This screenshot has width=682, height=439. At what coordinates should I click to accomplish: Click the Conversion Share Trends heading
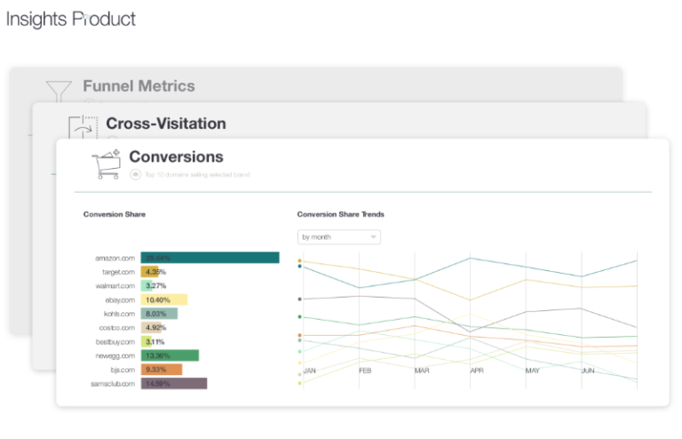coord(340,214)
